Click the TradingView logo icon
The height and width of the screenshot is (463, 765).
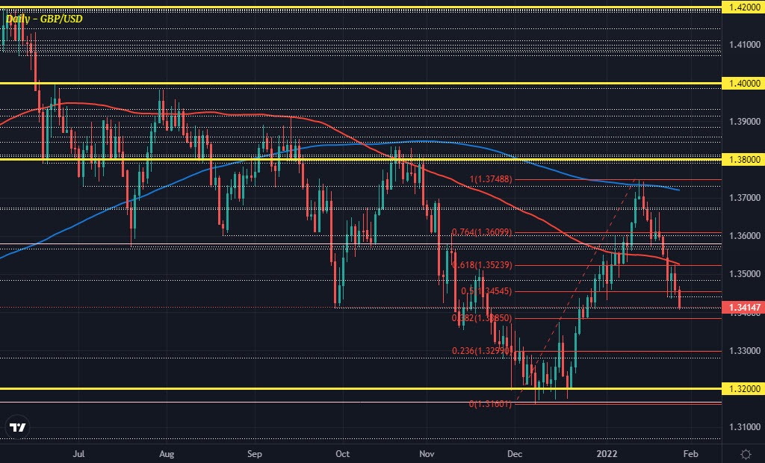(x=18, y=427)
